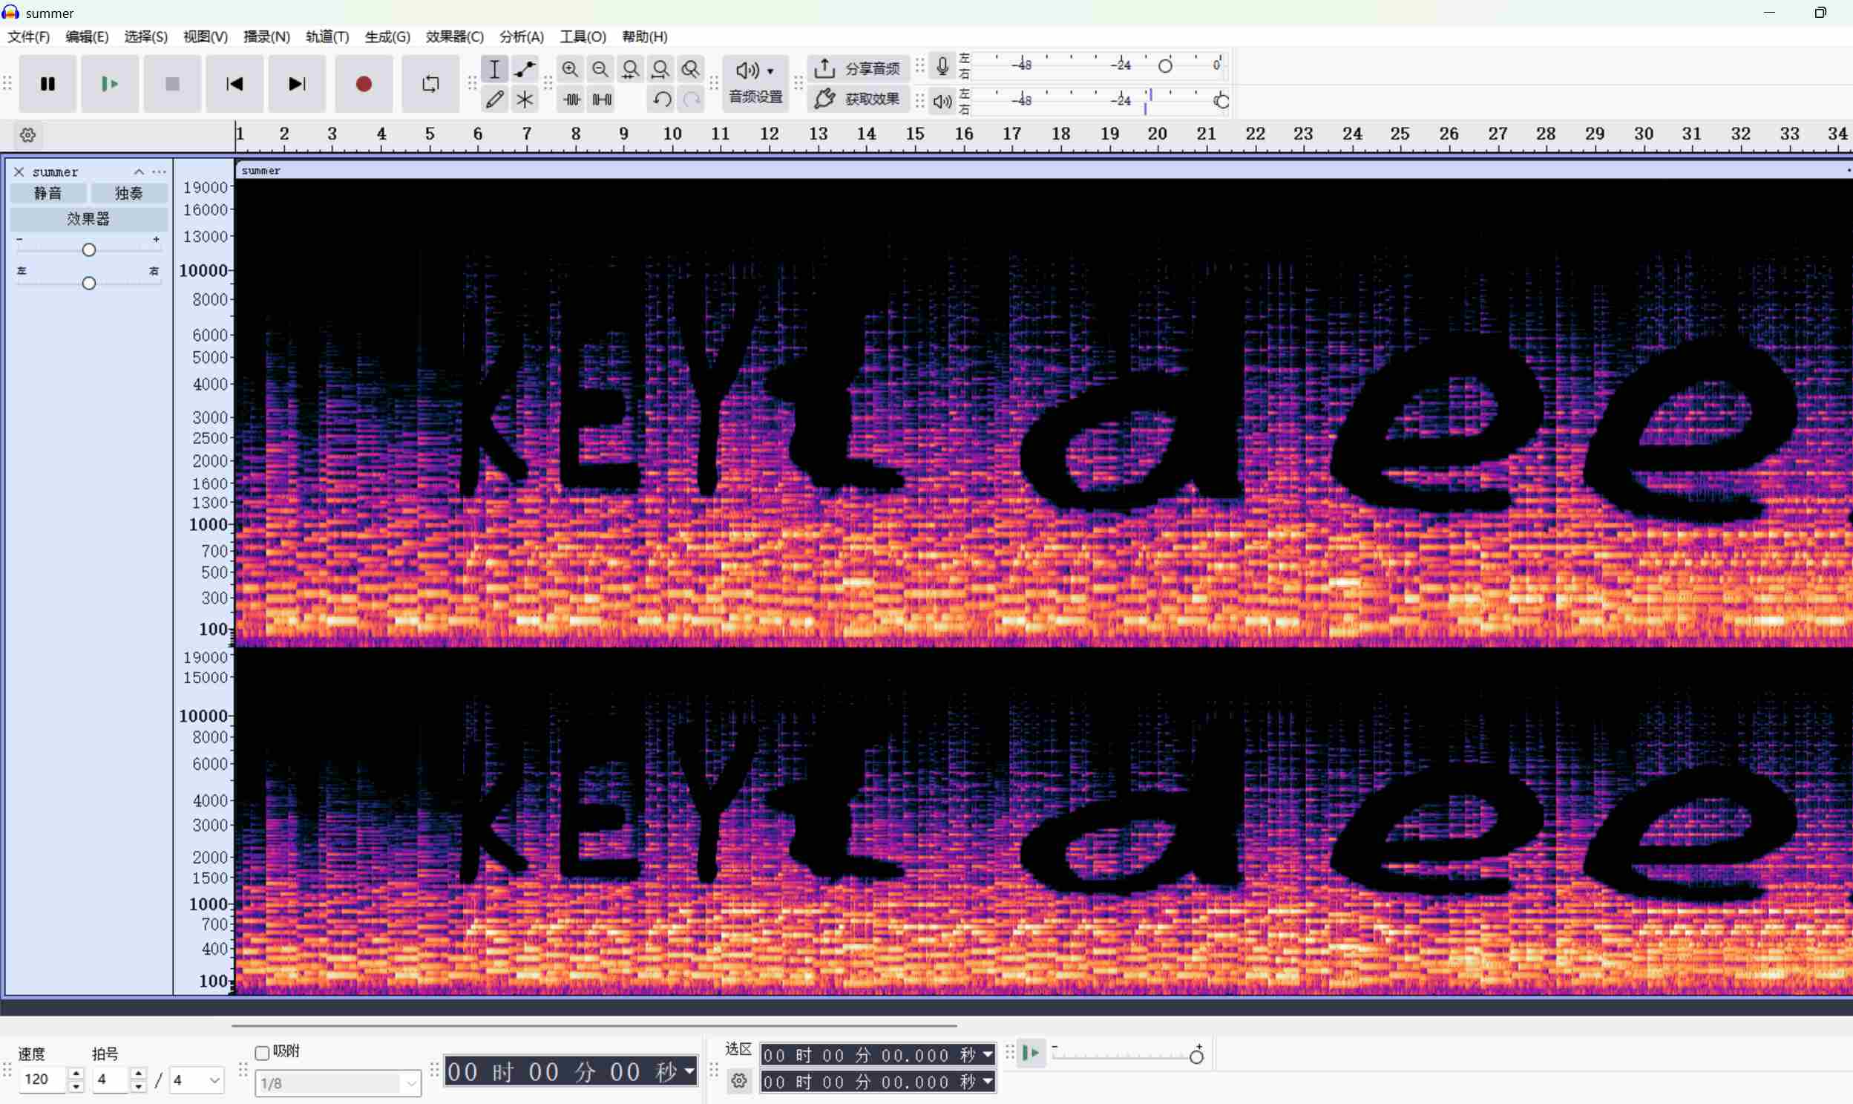Click the Undo arrow icon
Screen dimensions: 1853x1104
click(x=661, y=99)
